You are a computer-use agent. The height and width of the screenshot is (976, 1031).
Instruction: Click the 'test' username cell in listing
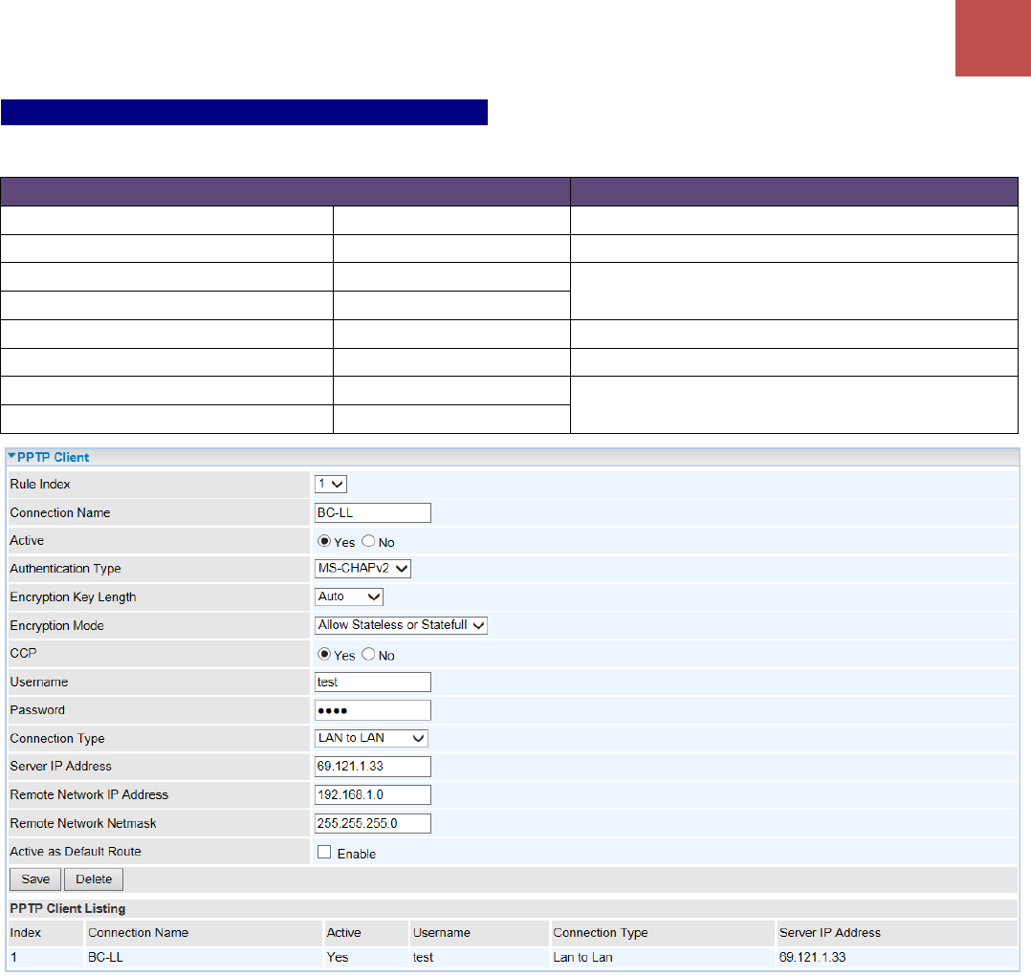[x=423, y=958]
